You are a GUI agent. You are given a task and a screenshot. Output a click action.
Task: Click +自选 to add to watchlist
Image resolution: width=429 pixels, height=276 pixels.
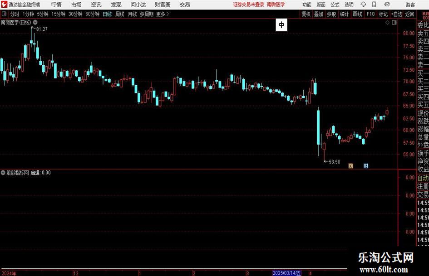coord(397,14)
